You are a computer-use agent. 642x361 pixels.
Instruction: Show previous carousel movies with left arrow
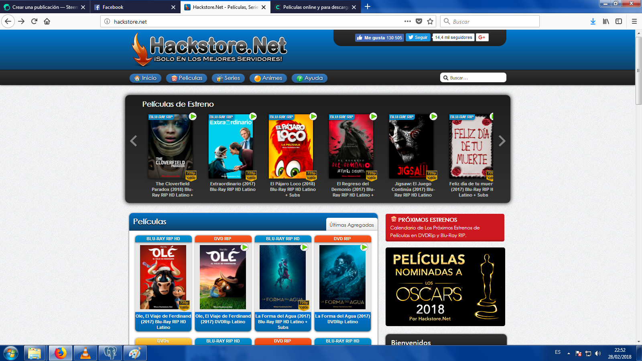[134, 141]
